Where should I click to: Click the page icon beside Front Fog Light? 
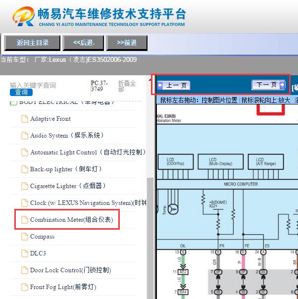click(24, 287)
